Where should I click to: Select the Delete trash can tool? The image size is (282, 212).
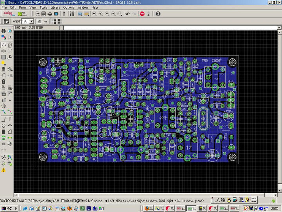pyautogui.click(x=4, y=69)
